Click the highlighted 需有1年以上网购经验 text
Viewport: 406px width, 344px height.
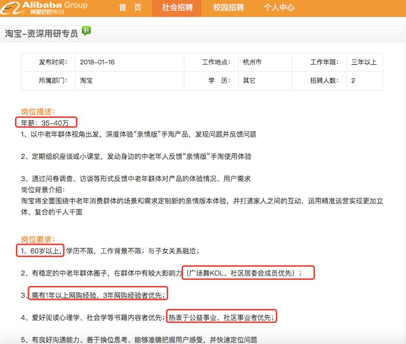98,295
